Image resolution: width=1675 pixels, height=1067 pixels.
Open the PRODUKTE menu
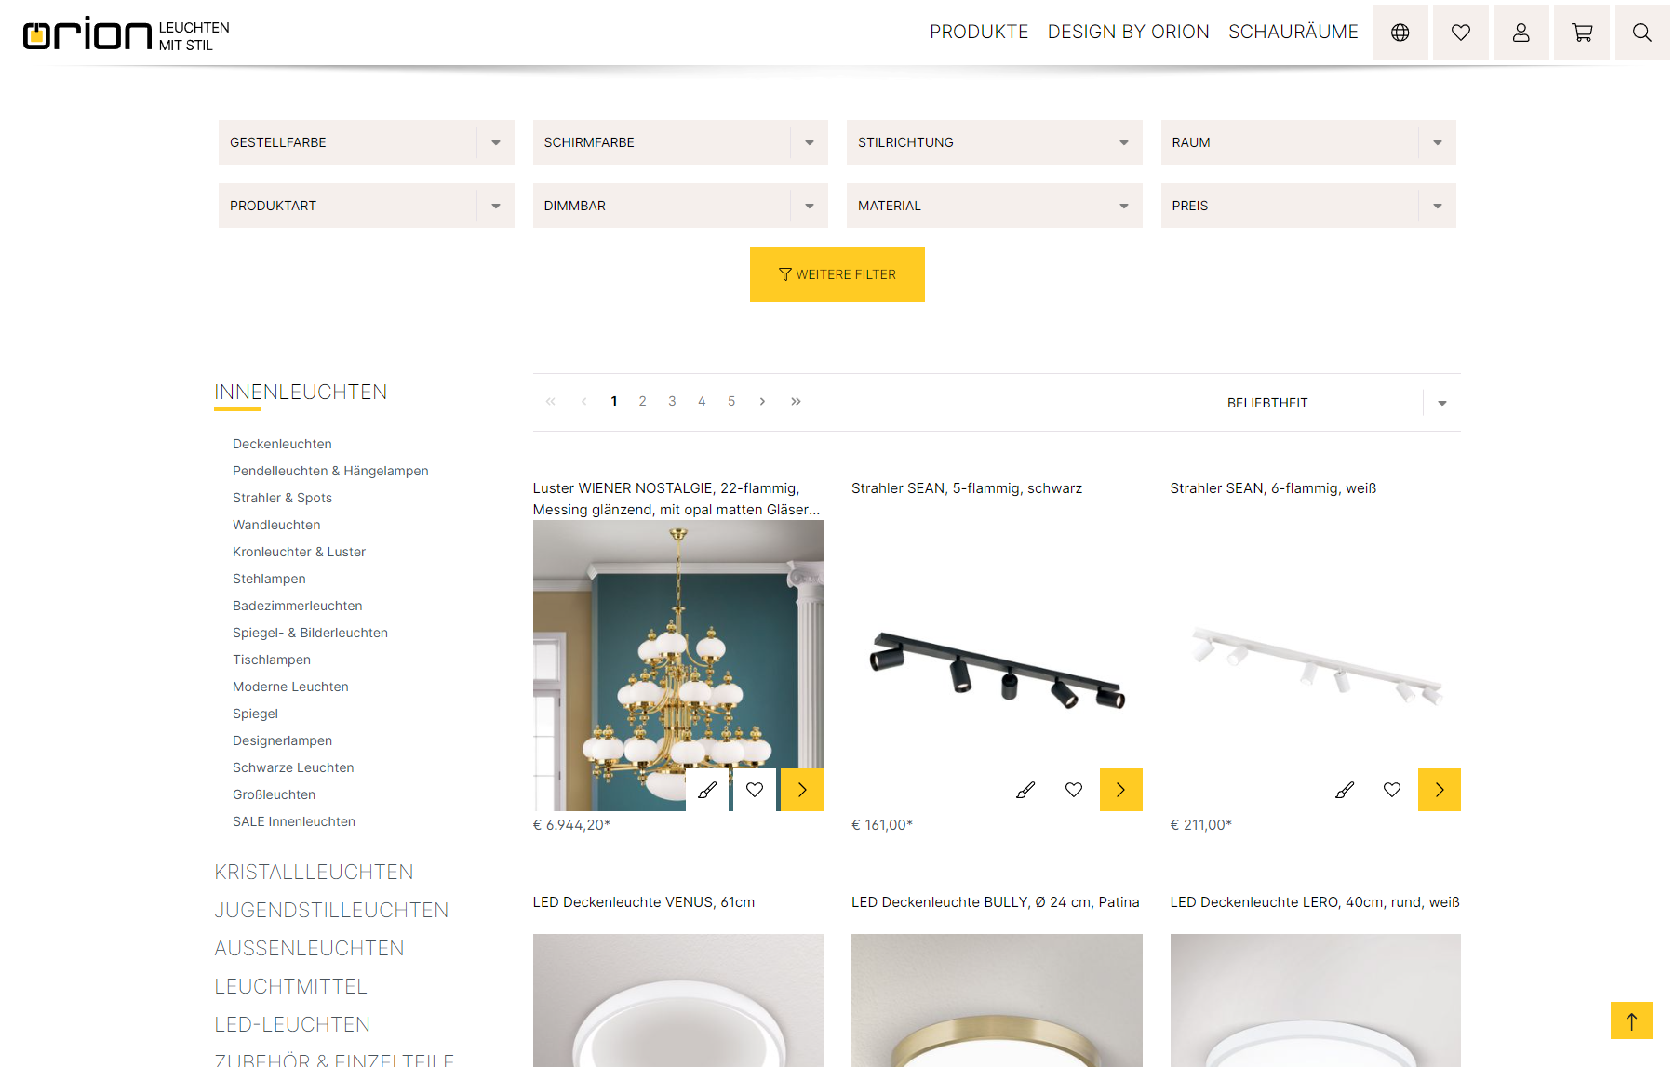pyautogui.click(x=979, y=33)
